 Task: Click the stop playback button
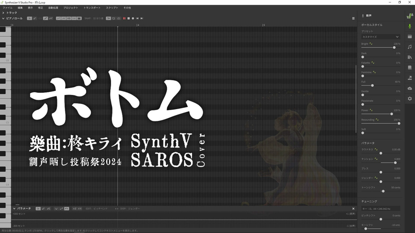click(129, 19)
